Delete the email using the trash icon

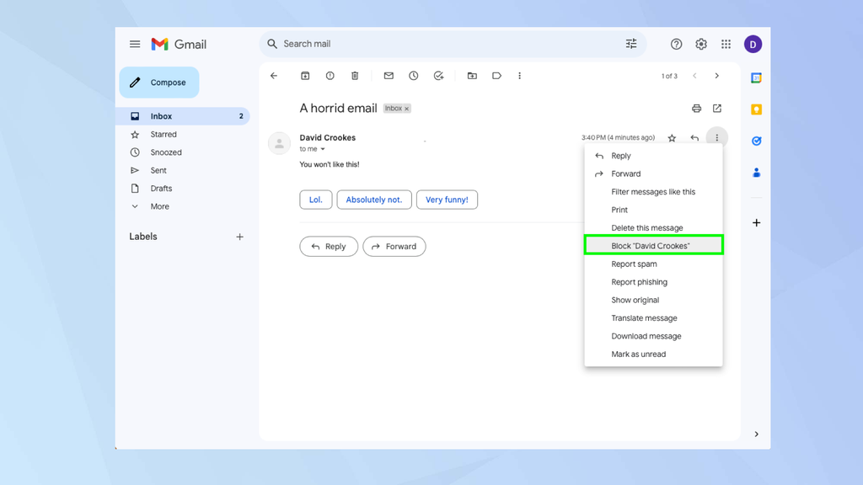coord(355,75)
